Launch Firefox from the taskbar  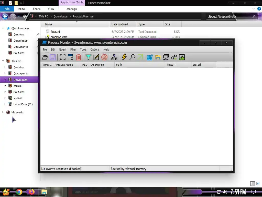pos(31,192)
